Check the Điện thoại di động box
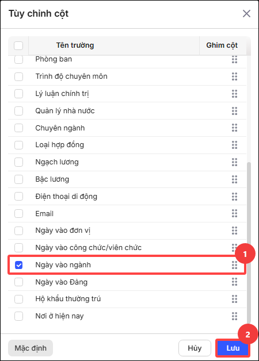Viewport: 259px width, 361px height. (18, 197)
